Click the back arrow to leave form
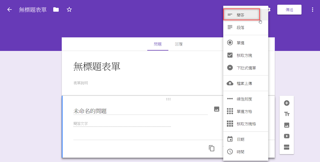 point(10,10)
